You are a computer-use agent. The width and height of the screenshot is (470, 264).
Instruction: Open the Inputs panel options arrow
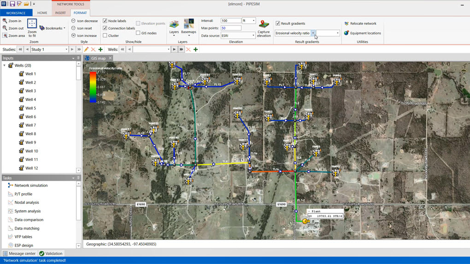(73, 58)
